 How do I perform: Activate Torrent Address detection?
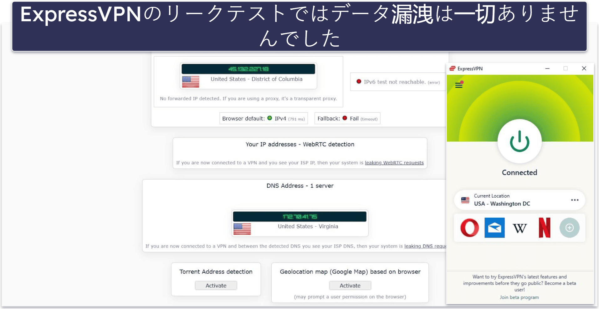216,286
